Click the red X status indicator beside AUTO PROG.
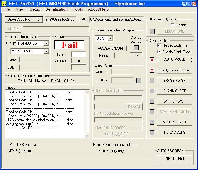This screenshot has height=170, width=198. click(152, 60)
